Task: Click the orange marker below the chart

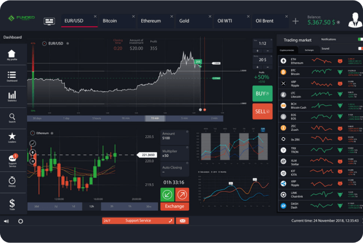Action: coord(205,110)
